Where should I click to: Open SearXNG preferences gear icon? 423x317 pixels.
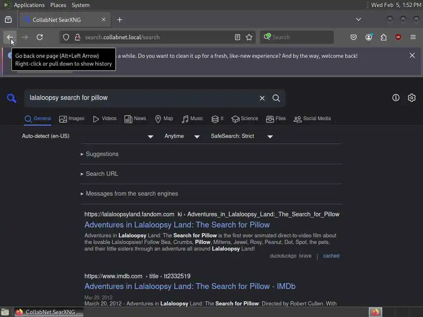click(x=412, y=97)
